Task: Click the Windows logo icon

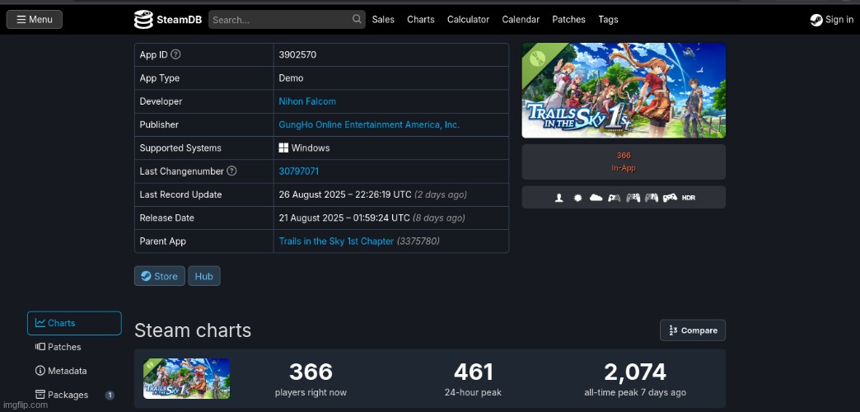Action: [283, 147]
